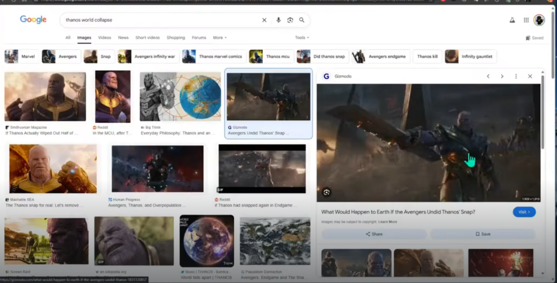Screen dimensions: 557x283
Task: Switch to the Videos tab
Action: pyautogui.click(x=104, y=38)
